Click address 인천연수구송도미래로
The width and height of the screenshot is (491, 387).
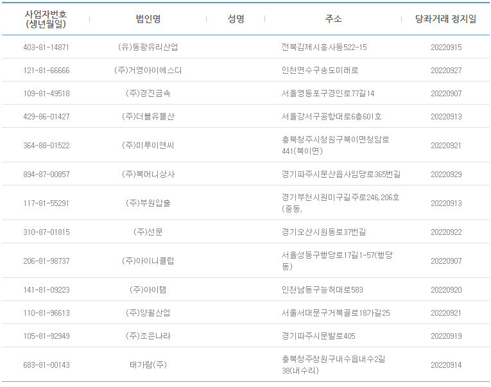320,70
